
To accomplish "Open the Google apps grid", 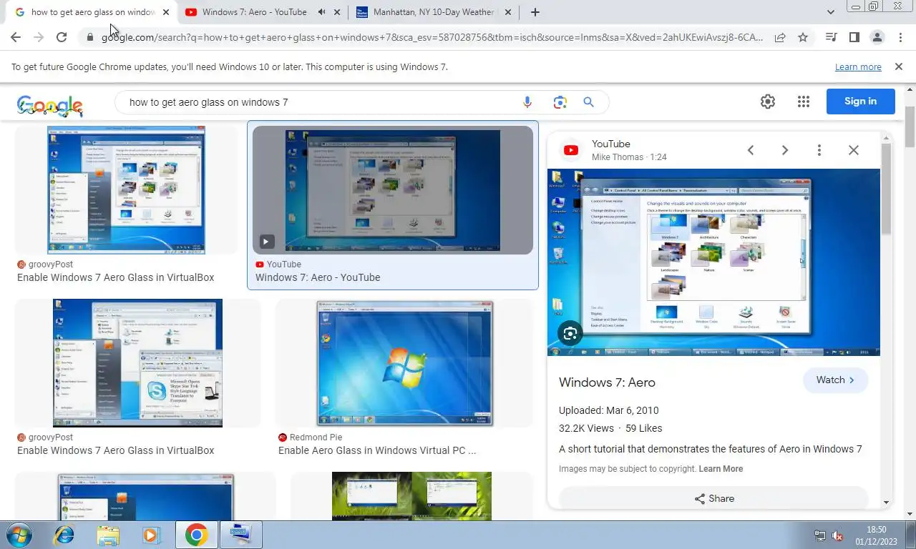I will click(x=804, y=102).
